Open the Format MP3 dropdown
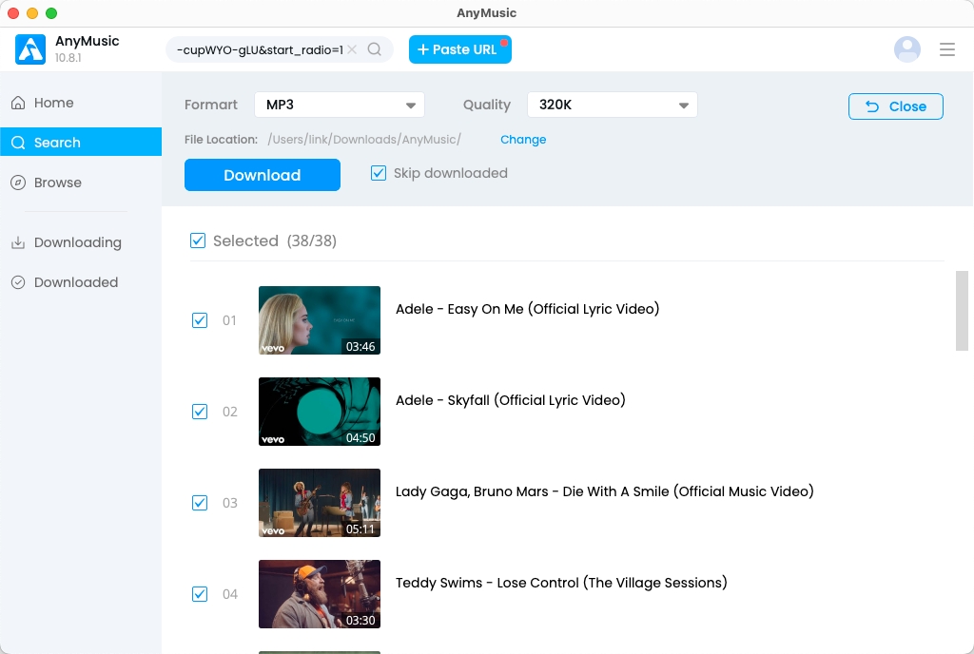This screenshot has width=974, height=654. pyautogui.click(x=340, y=105)
